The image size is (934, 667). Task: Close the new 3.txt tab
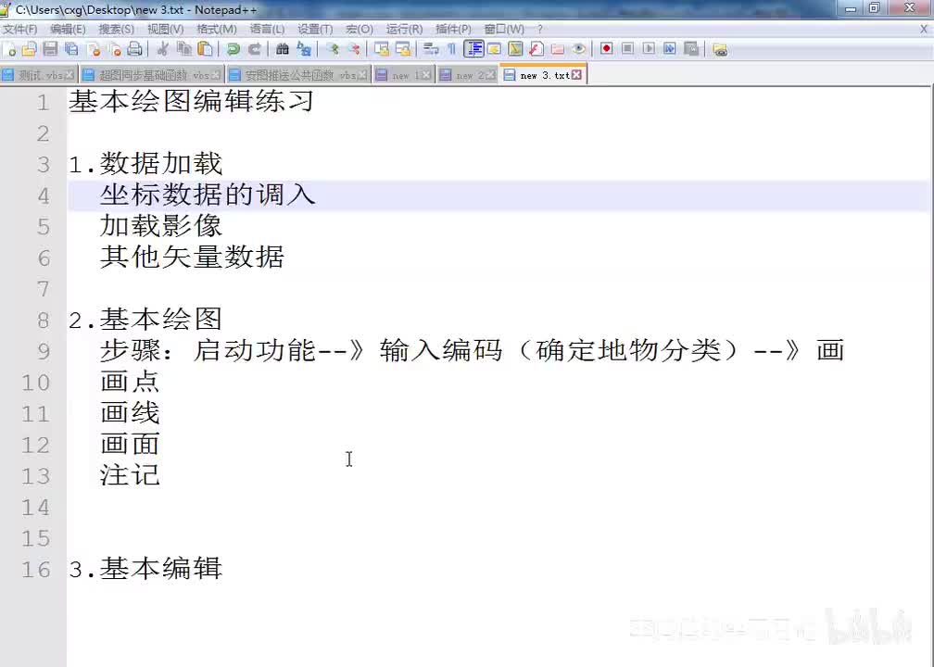tap(576, 75)
